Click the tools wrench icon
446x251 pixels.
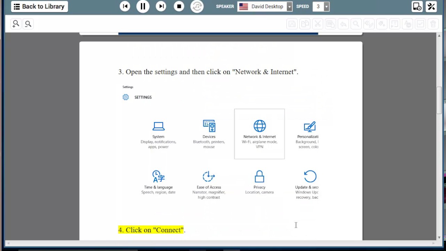tap(431, 6)
